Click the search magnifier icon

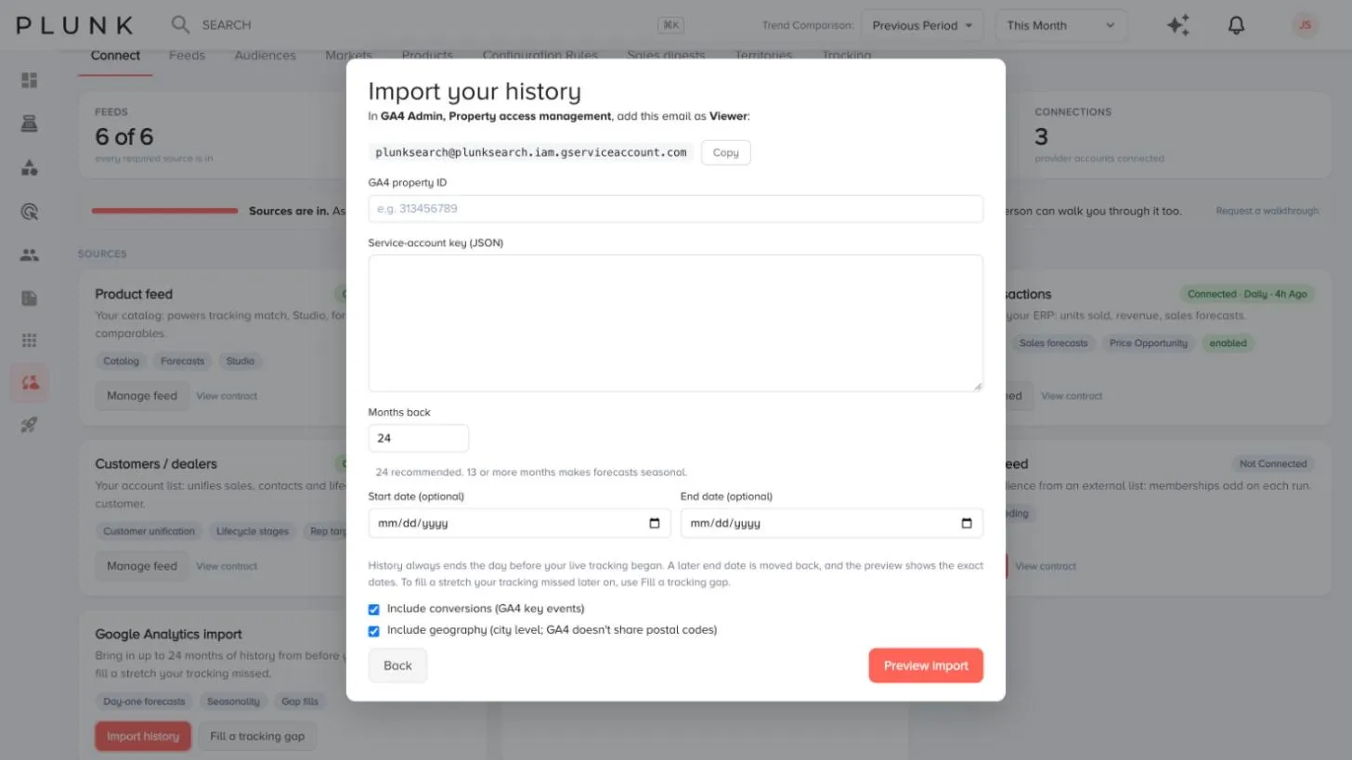[180, 25]
